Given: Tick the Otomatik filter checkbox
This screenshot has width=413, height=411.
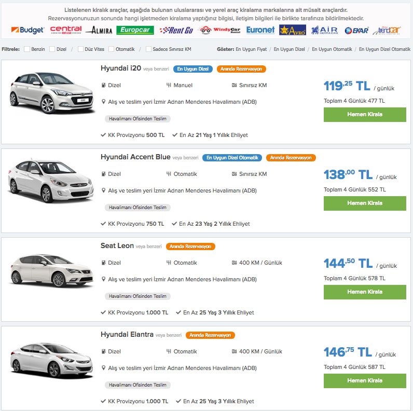Looking at the screenshot, I should [112, 49].
